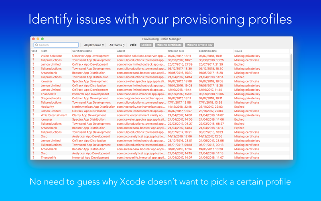Open the All platforms dropdown
Screen dimensions: 321x201
click(x=94, y=45)
